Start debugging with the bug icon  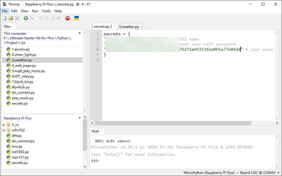(x=32, y=18)
